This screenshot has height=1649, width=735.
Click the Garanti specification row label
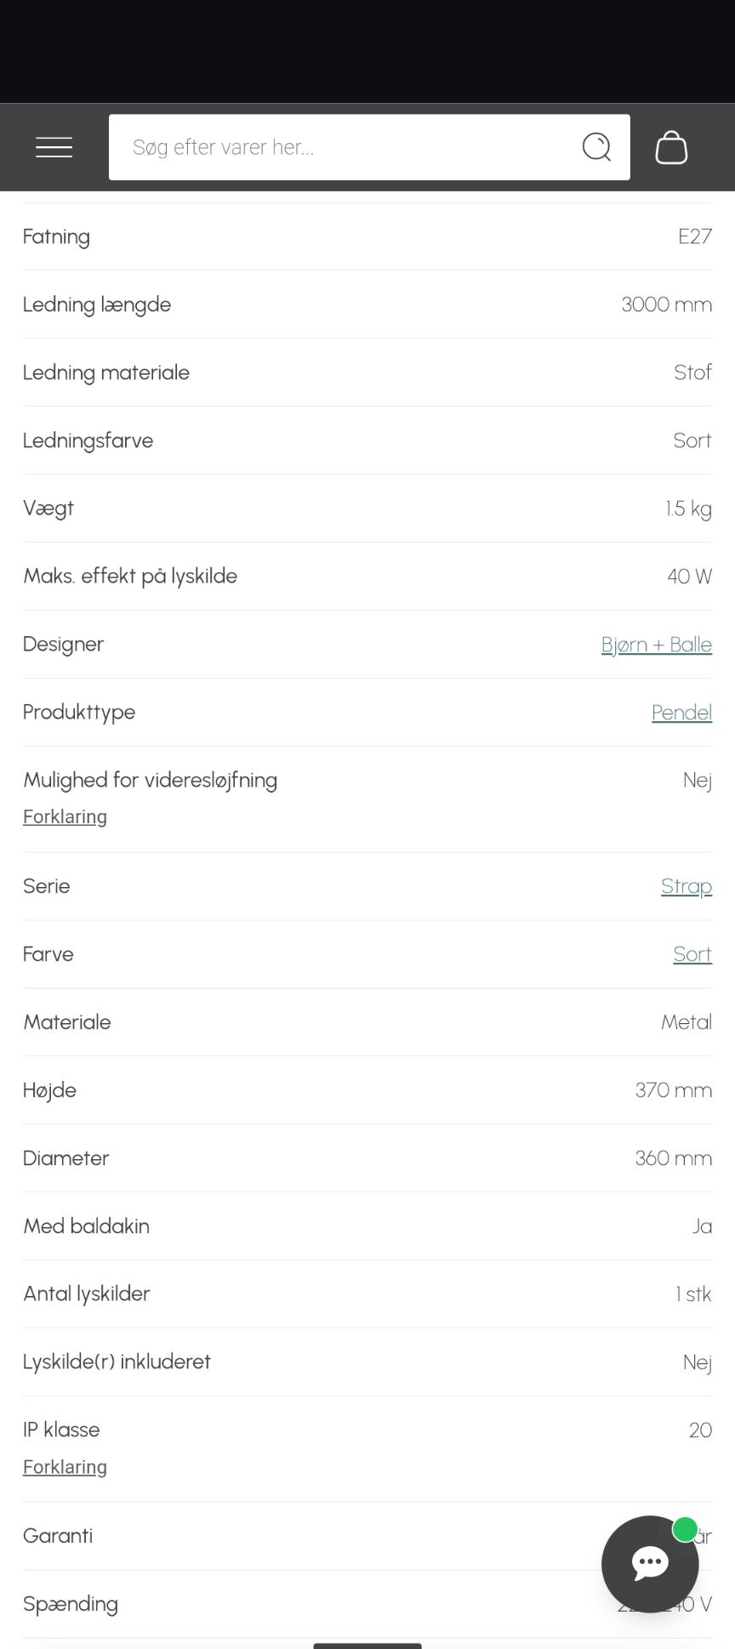click(x=58, y=1536)
